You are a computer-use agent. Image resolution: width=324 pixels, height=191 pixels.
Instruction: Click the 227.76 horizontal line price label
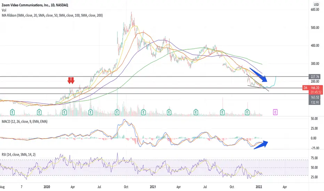315,77
